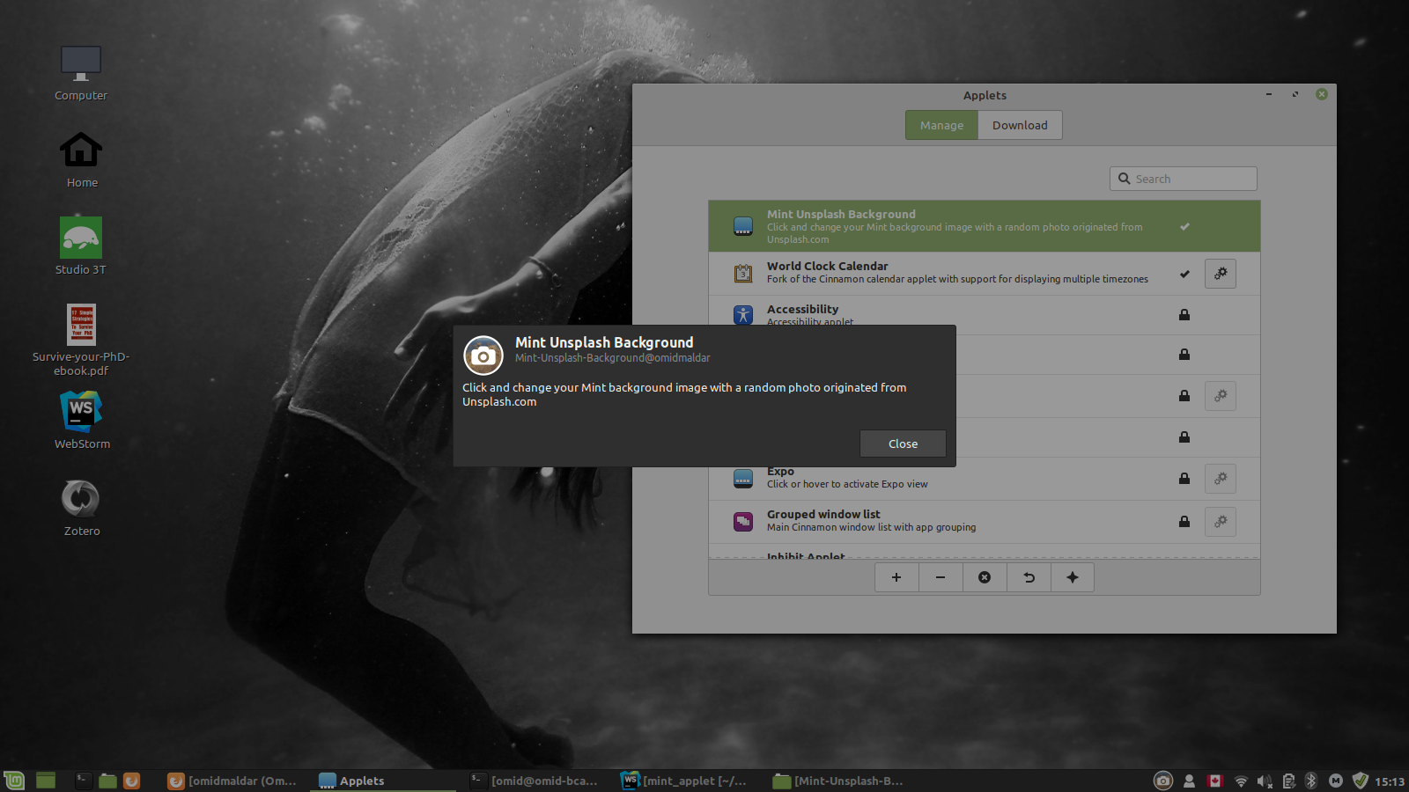Open the Wi-Fi network applet
This screenshot has width=1409, height=792.
point(1241,781)
